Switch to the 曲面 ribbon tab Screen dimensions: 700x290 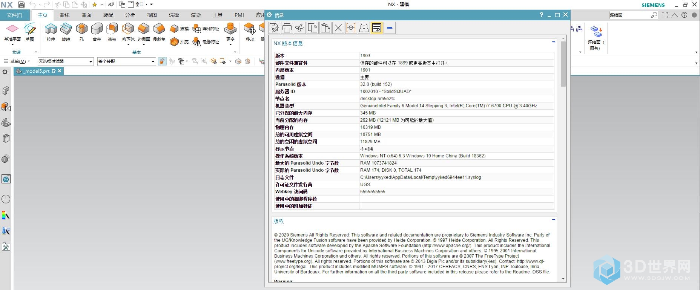[86, 15]
